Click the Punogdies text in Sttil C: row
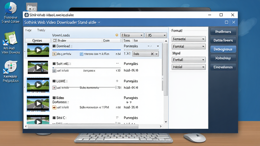The width and height of the screenshot is (260, 146). pos(131,118)
